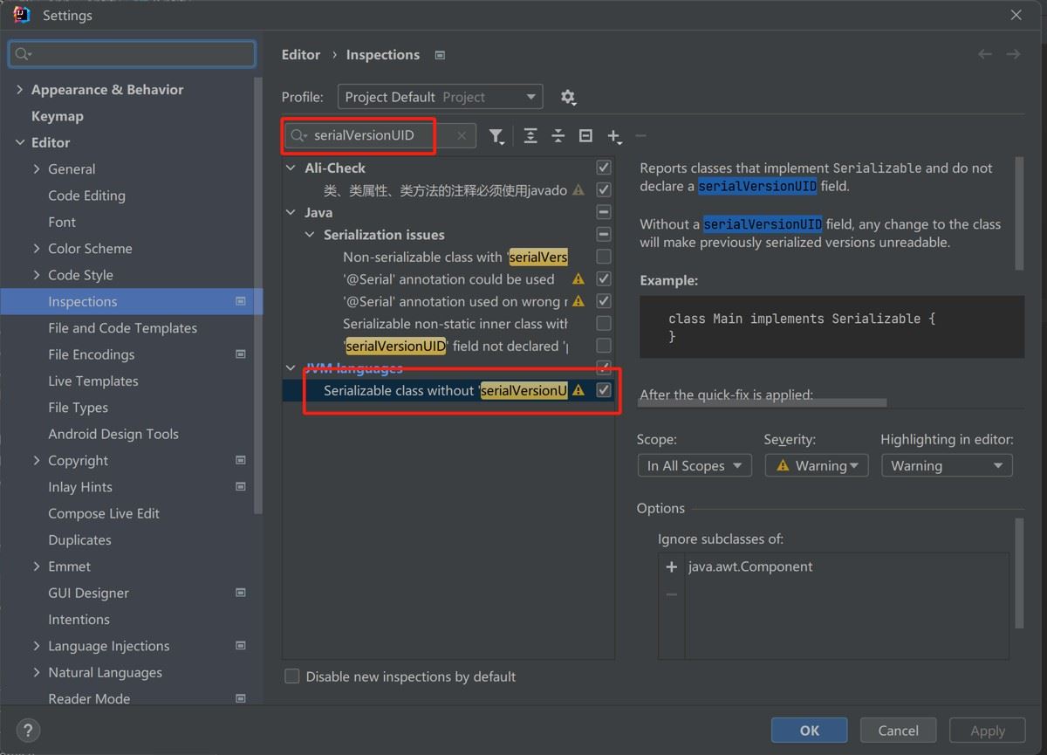1047x755 pixels.
Task: Enable Non-serializable class with serialVersionUID inspection
Action: pos(603,257)
